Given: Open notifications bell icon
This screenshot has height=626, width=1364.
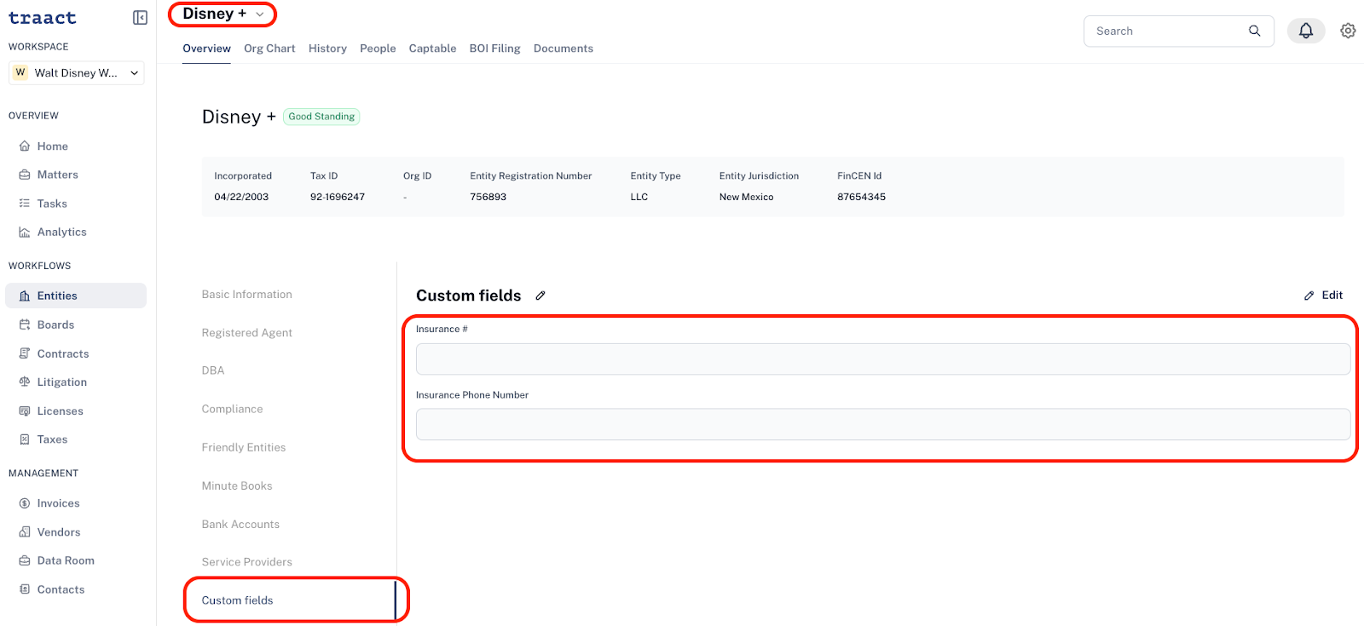Looking at the screenshot, I should [1306, 31].
